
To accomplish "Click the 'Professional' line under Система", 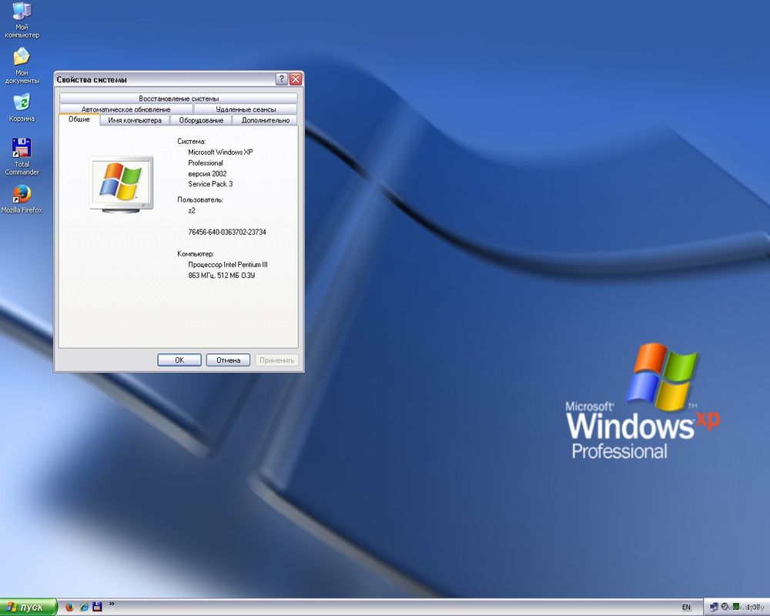I will (x=206, y=163).
